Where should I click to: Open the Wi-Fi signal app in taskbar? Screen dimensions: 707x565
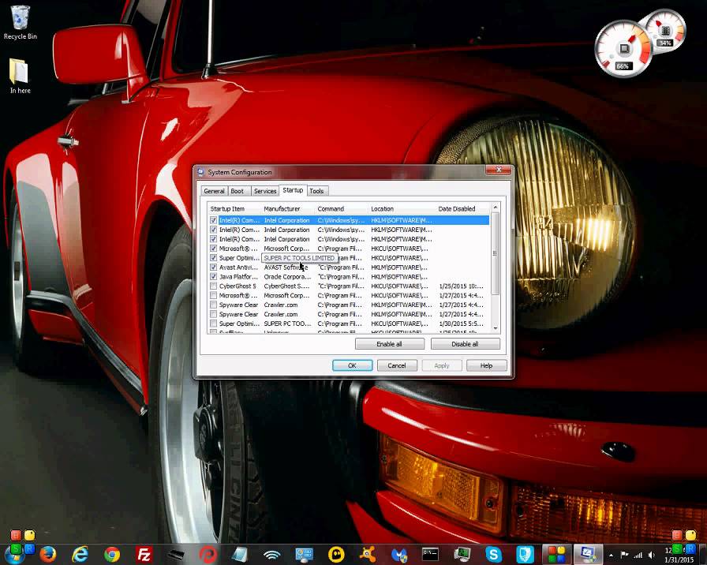(x=272, y=554)
